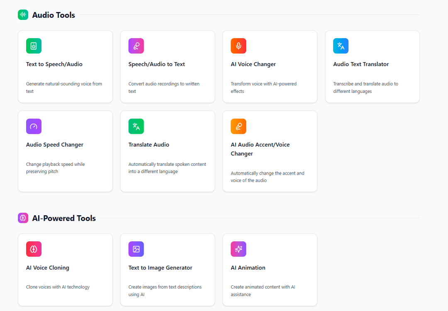Select the Speech/Audio to Text microphone icon
The image size is (448, 311).
[x=136, y=46]
